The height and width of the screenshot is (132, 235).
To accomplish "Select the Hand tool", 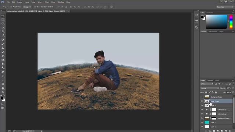I will [x=3, y=88].
